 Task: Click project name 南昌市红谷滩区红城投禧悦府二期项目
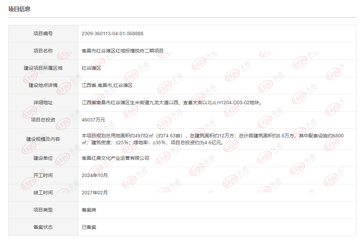pos(123,51)
